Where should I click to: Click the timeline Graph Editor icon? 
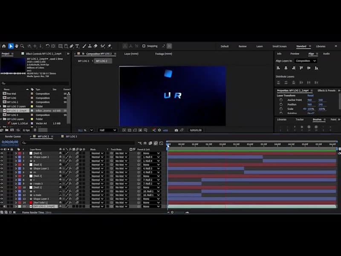161,143
